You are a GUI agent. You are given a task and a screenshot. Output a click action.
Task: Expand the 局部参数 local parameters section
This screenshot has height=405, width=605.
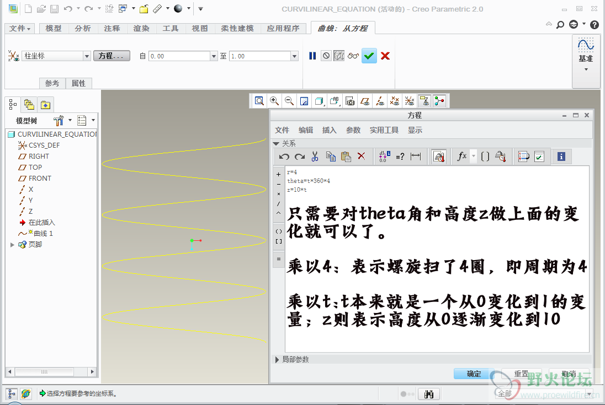tap(277, 359)
